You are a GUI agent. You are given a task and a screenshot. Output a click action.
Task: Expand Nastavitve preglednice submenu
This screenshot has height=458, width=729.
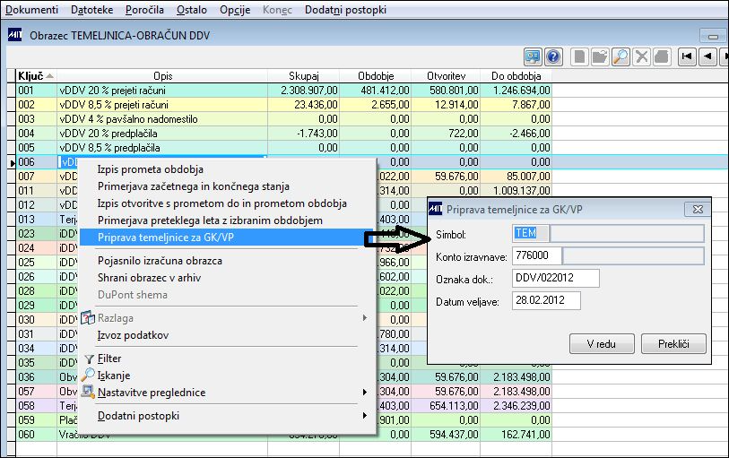(364, 392)
